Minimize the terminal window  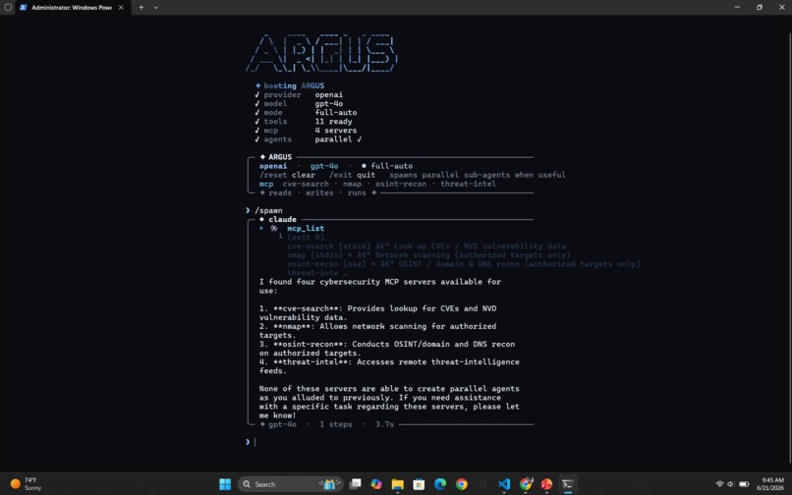[737, 7]
